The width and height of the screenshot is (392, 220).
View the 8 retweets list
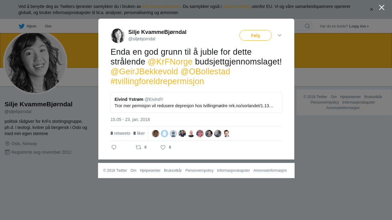click(120, 133)
